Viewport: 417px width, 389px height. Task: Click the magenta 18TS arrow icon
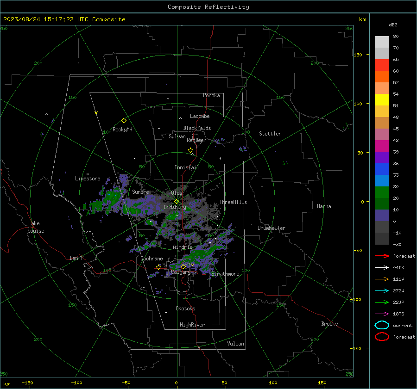coord(382,314)
